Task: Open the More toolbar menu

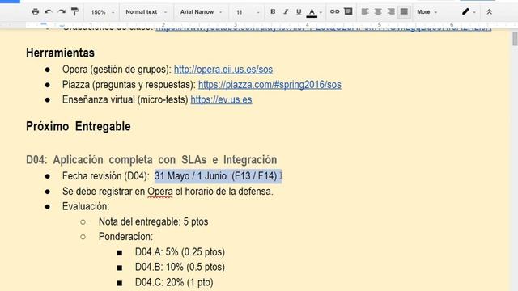Action: coord(427,12)
